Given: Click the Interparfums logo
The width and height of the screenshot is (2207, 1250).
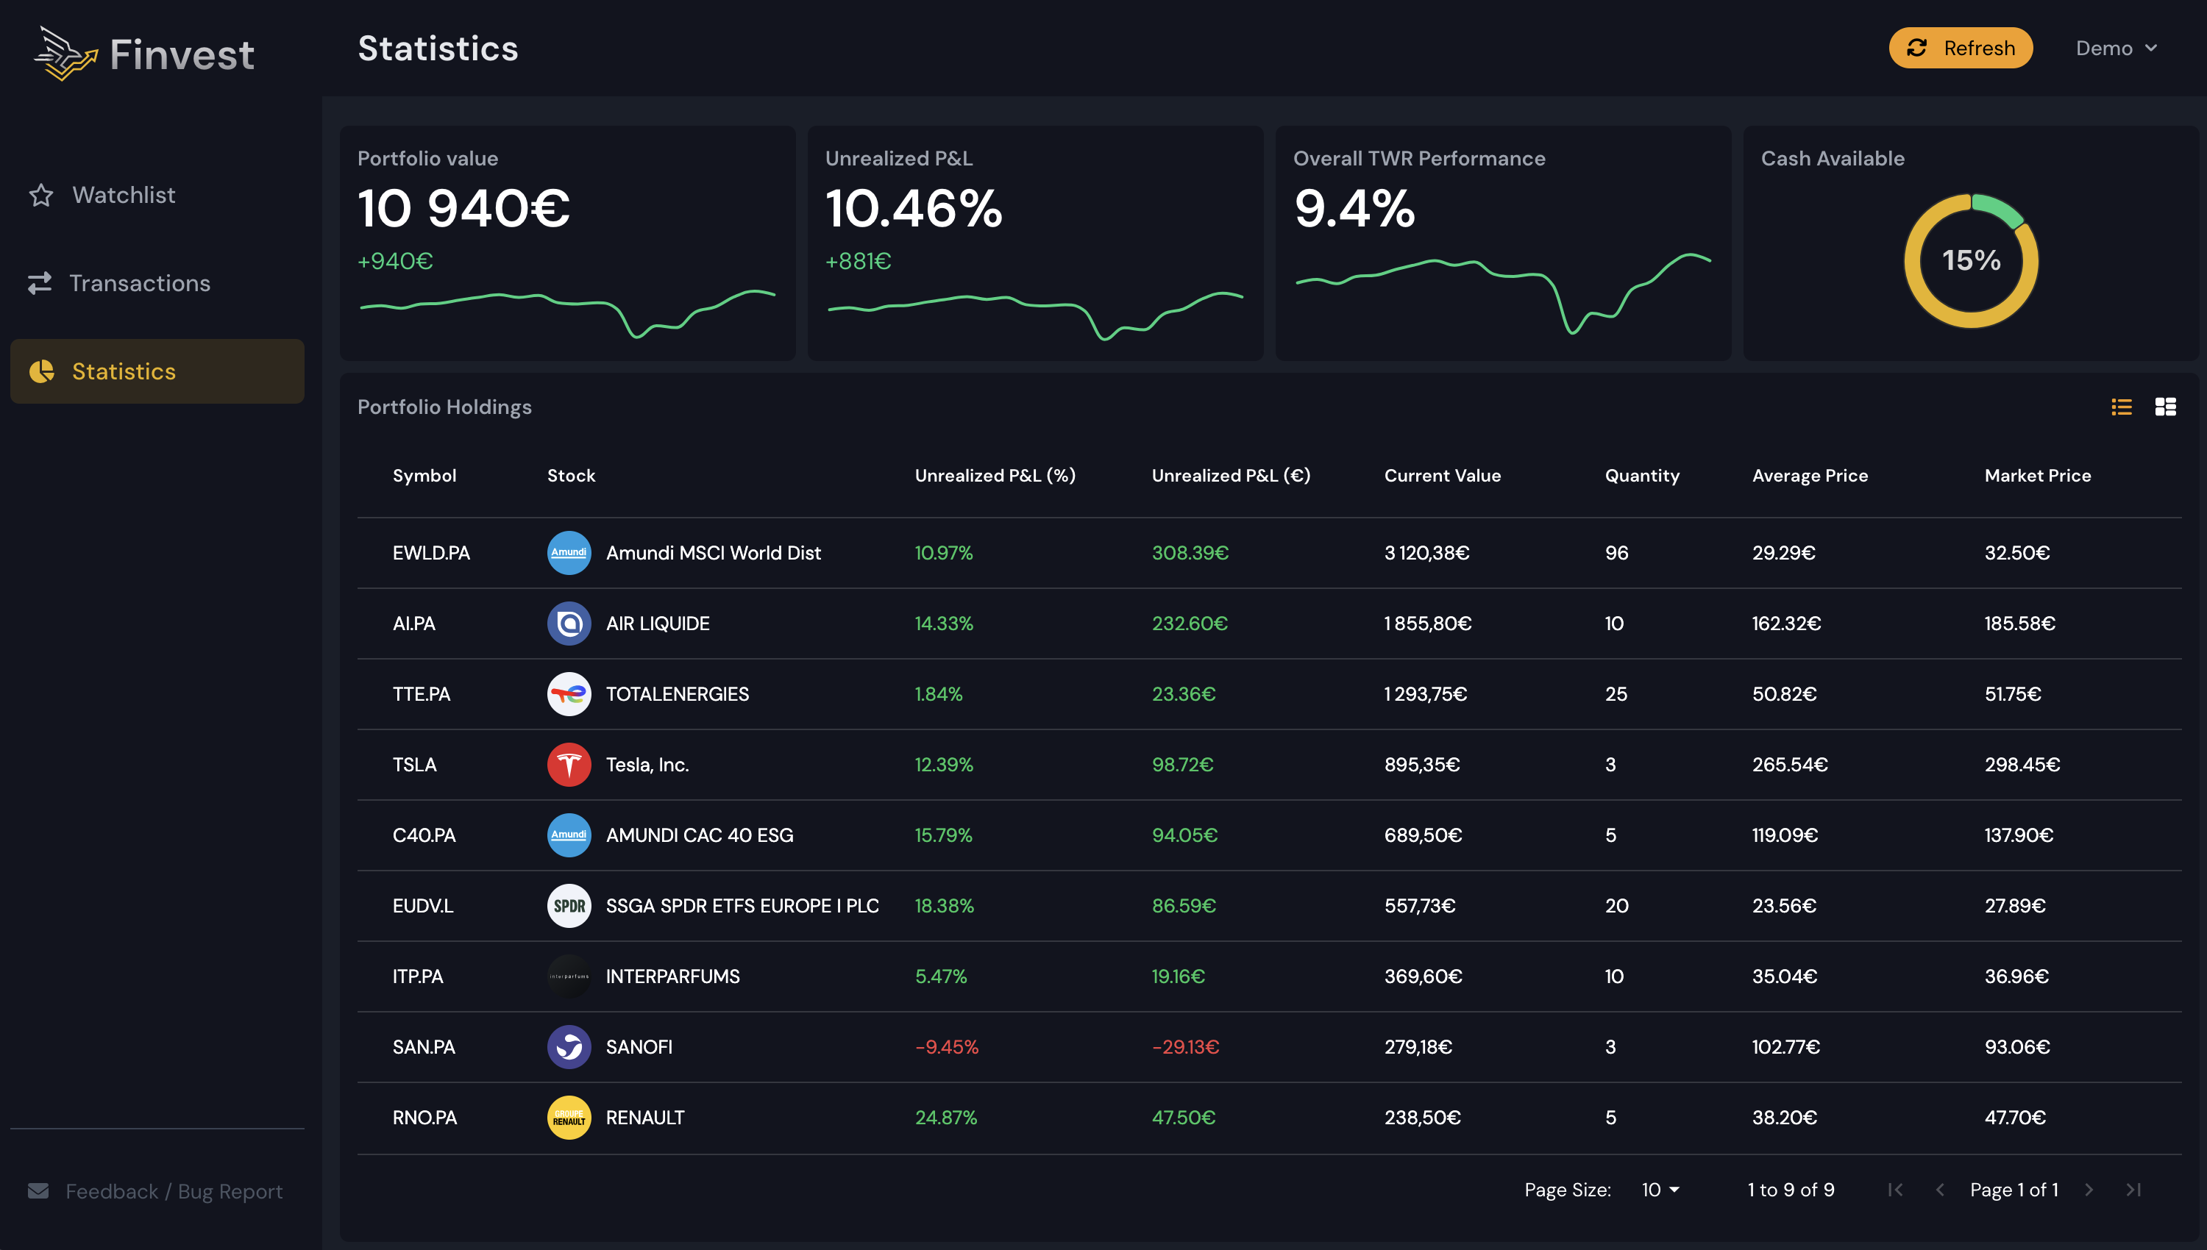Looking at the screenshot, I should pos(569,976).
